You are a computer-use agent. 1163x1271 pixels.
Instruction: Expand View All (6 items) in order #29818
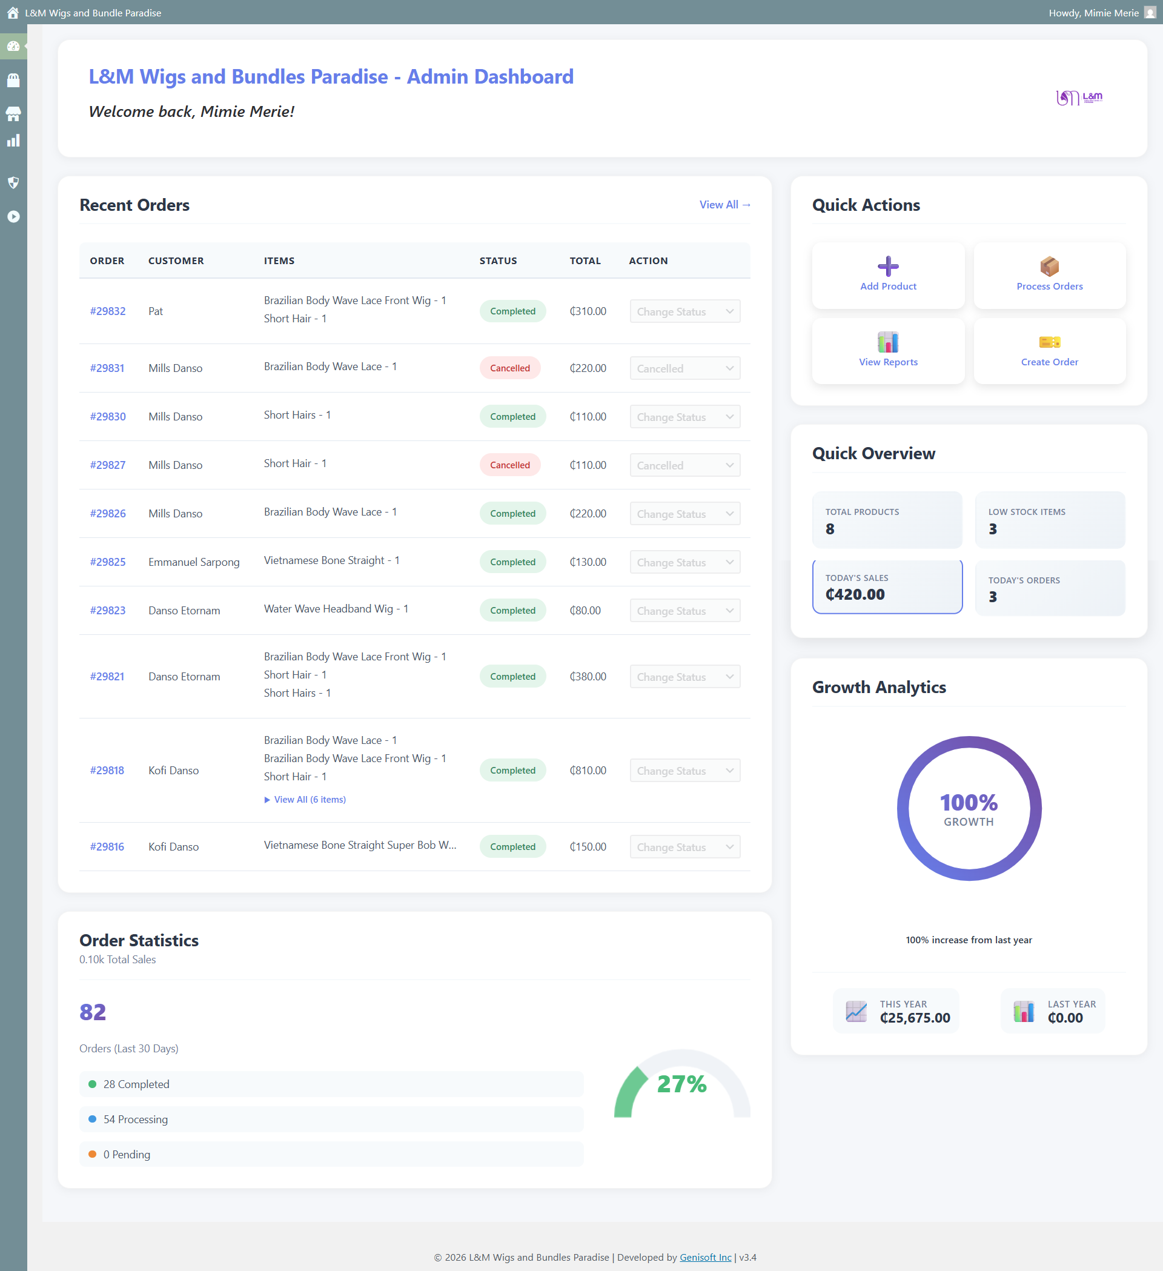point(305,800)
